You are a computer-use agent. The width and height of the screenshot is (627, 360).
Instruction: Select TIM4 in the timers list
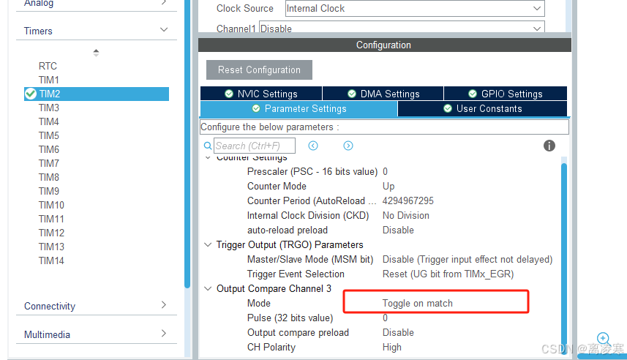[x=49, y=121]
